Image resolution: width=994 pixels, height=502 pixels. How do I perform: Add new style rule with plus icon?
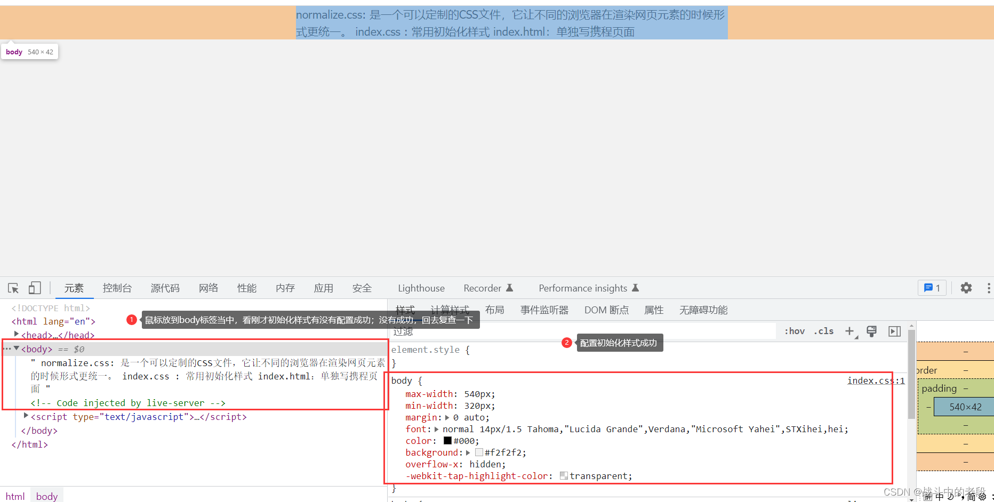coord(849,331)
